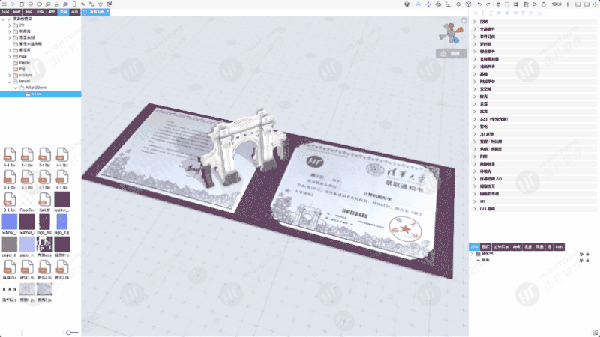Close the open scene tab

coord(107,12)
